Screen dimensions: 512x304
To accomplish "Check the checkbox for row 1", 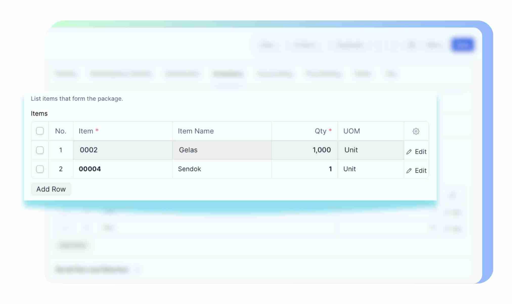I will point(40,150).
